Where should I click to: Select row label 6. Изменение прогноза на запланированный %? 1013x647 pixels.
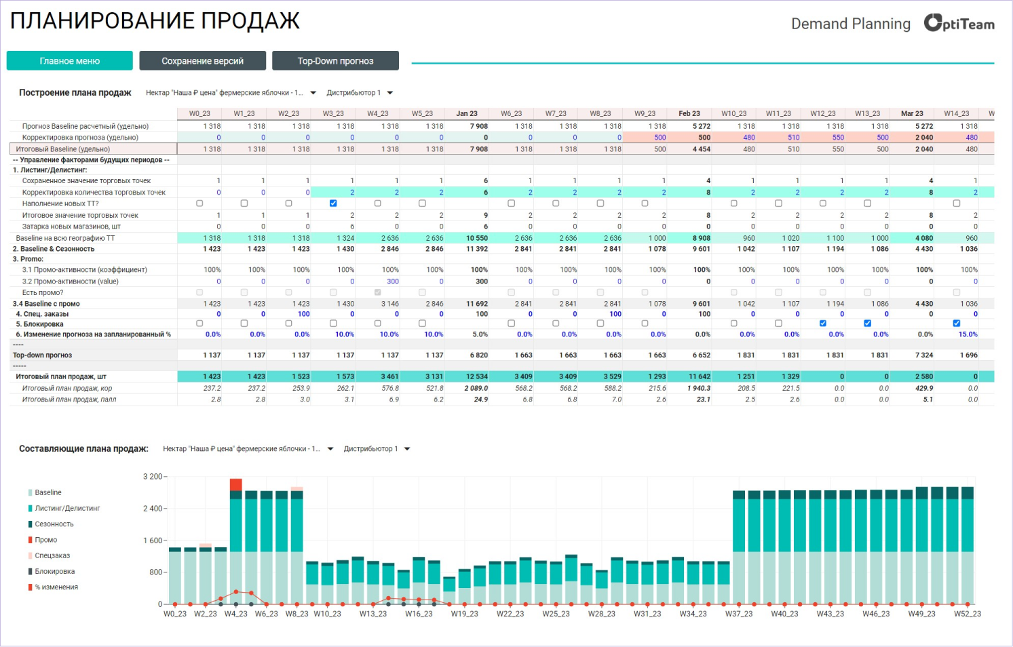coord(92,334)
